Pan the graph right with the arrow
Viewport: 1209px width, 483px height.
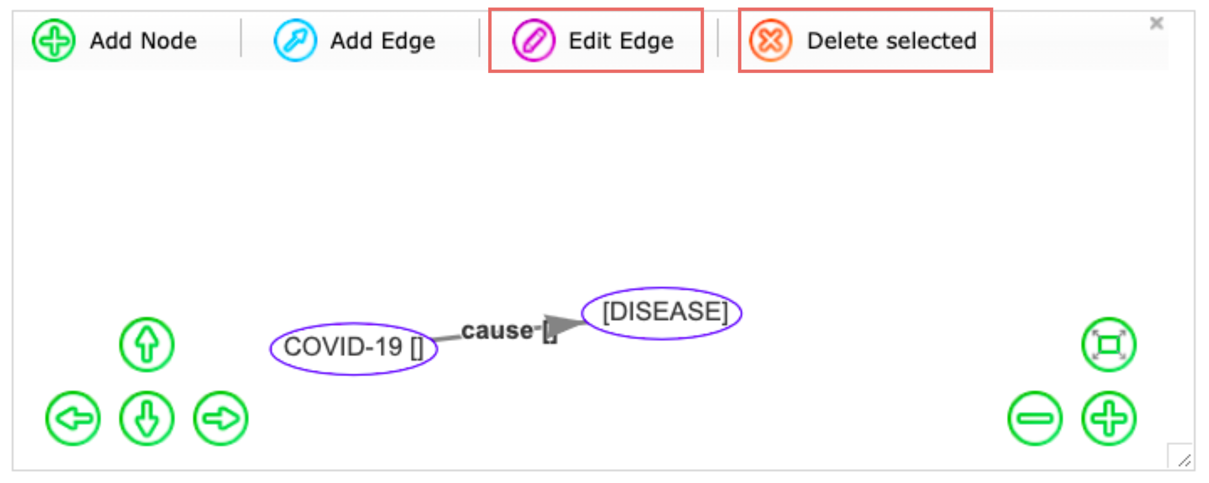click(x=221, y=418)
